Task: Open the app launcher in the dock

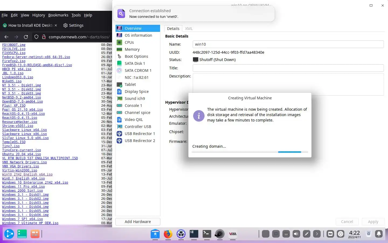Action: click(x=9, y=234)
